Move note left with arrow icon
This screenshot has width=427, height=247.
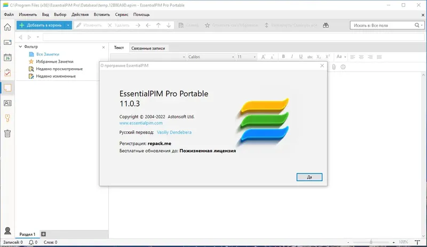(x=148, y=25)
